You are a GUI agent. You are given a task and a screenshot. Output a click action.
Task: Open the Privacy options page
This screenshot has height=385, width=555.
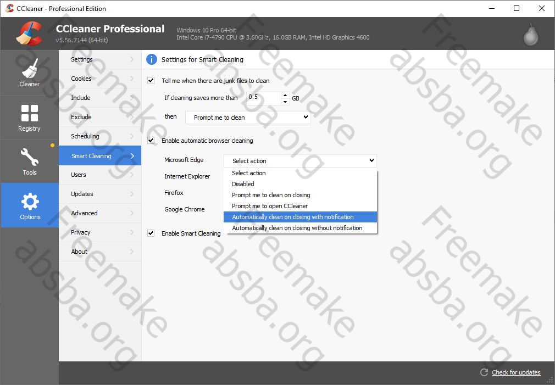pyautogui.click(x=100, y=232)
